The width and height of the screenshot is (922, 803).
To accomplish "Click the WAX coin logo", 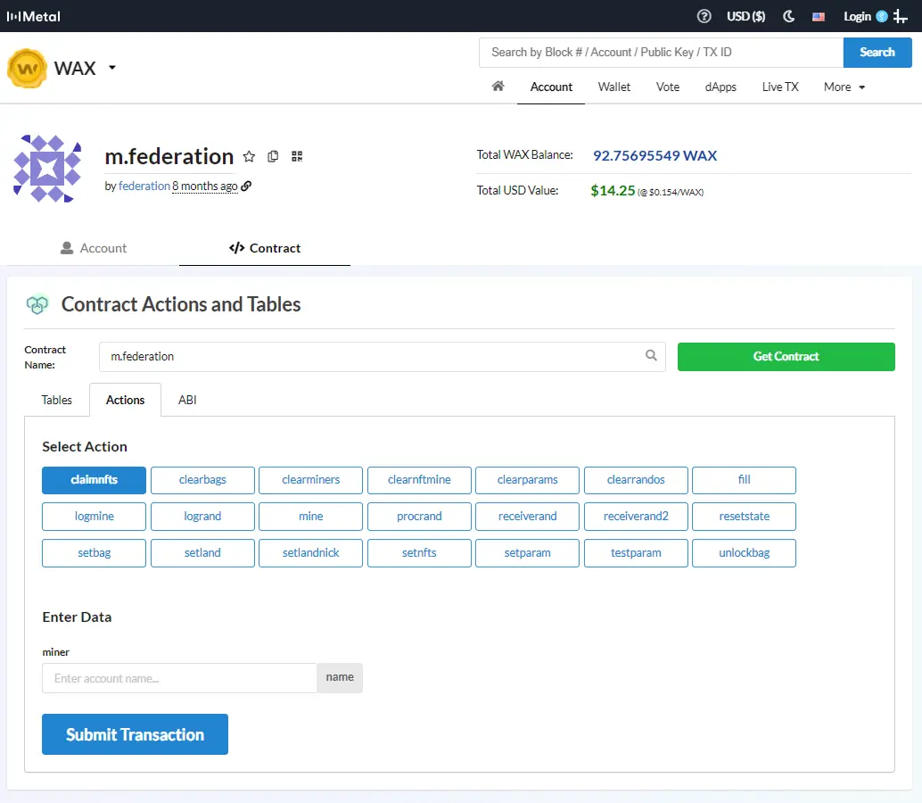I will [x=27, y=68].
